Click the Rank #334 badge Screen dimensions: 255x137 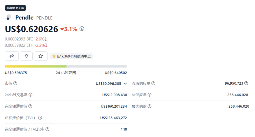point(15,8)
